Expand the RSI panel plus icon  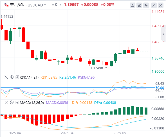tap(17, 77)
